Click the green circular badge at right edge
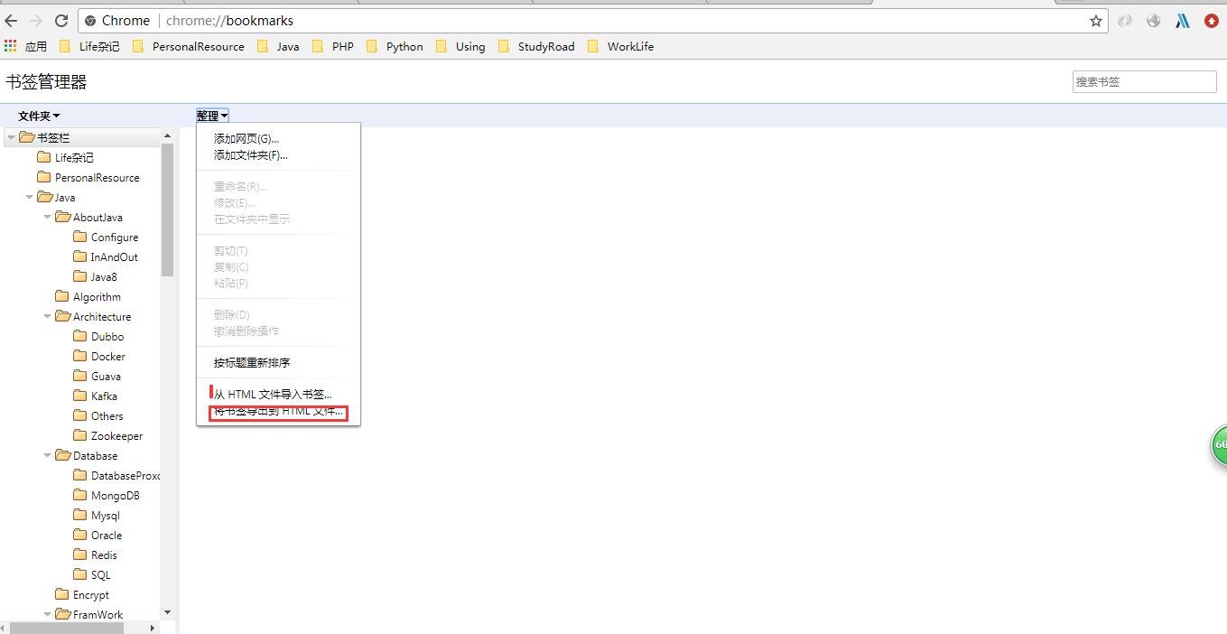Image resolution: width=1227 pixels, height=634 pixels. point(1219,445)
